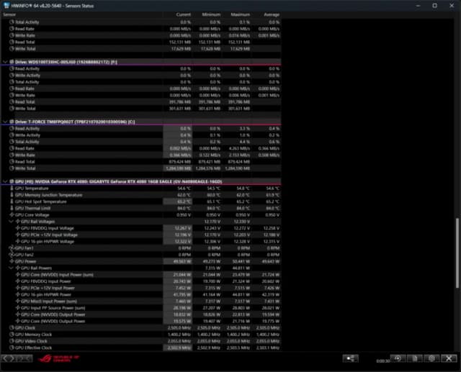Click the Sensor column header
Viewport: 461px width, 372px height.
(9, 14)
